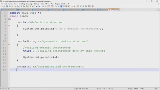The width and height of the screenshot is (160, 90).
Task: Open the Settings menu
Action: 36,4
